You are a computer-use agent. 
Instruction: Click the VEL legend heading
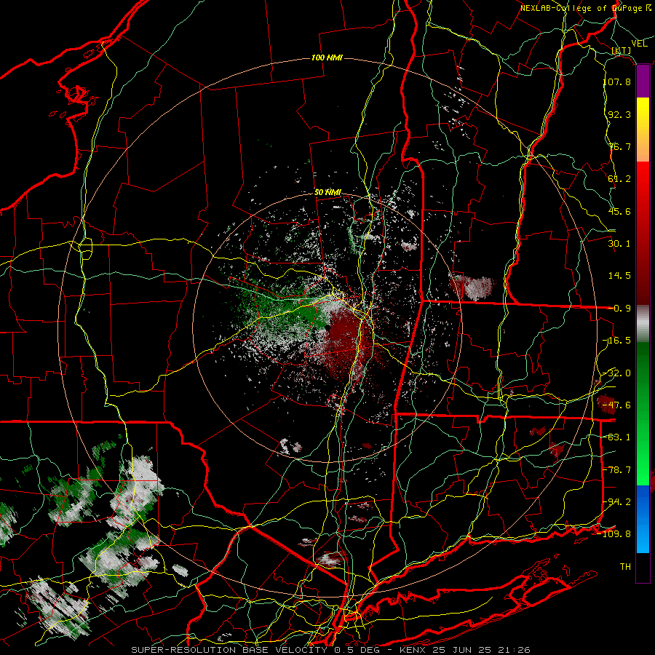coord(639,44)
